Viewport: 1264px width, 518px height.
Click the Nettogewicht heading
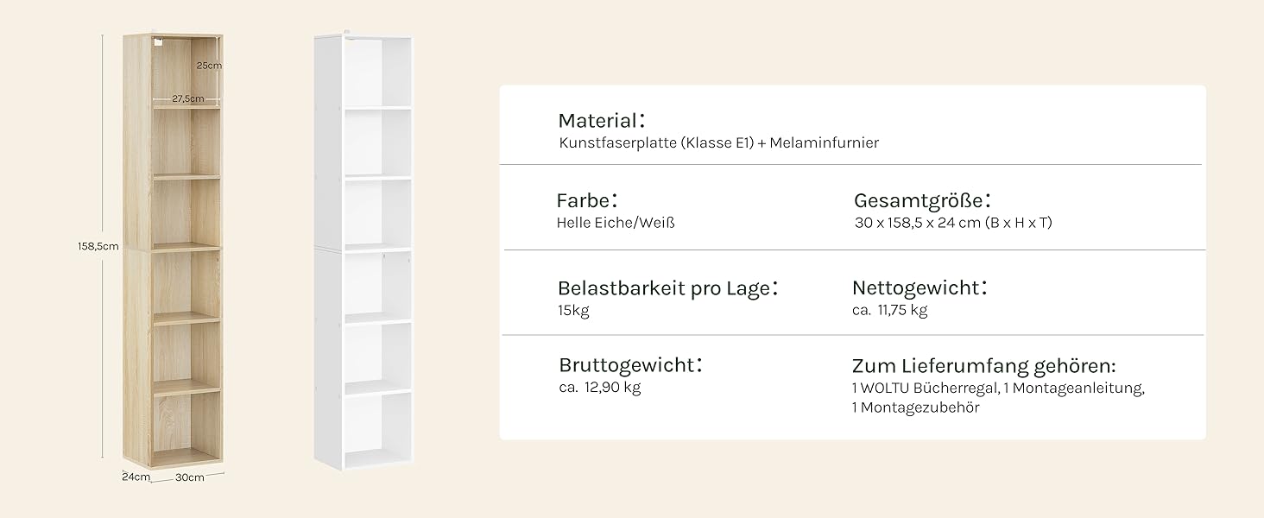point(920,288)
